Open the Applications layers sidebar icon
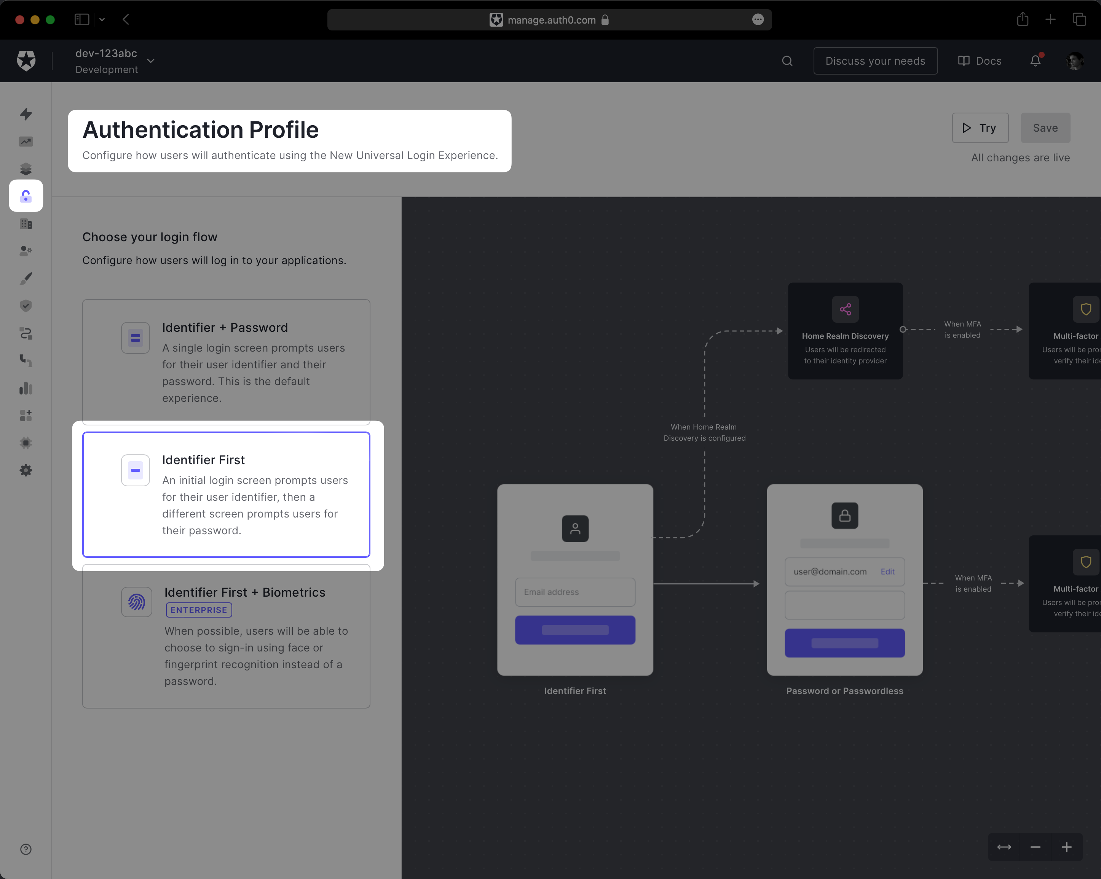 [x=26, y=169]
